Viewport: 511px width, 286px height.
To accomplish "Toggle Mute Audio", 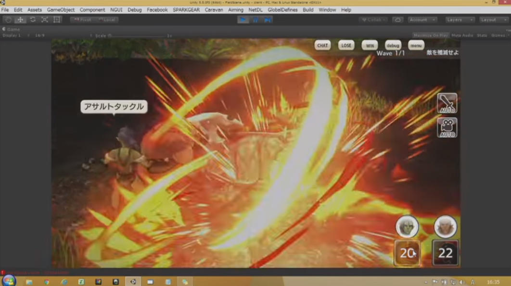I will 462,36.
